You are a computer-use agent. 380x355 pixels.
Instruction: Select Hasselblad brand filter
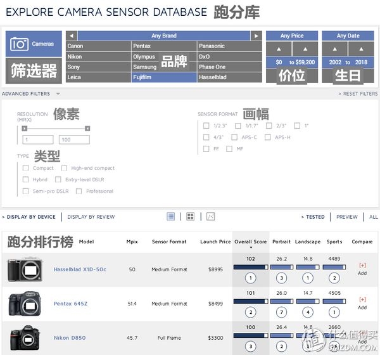click(230, 77)
